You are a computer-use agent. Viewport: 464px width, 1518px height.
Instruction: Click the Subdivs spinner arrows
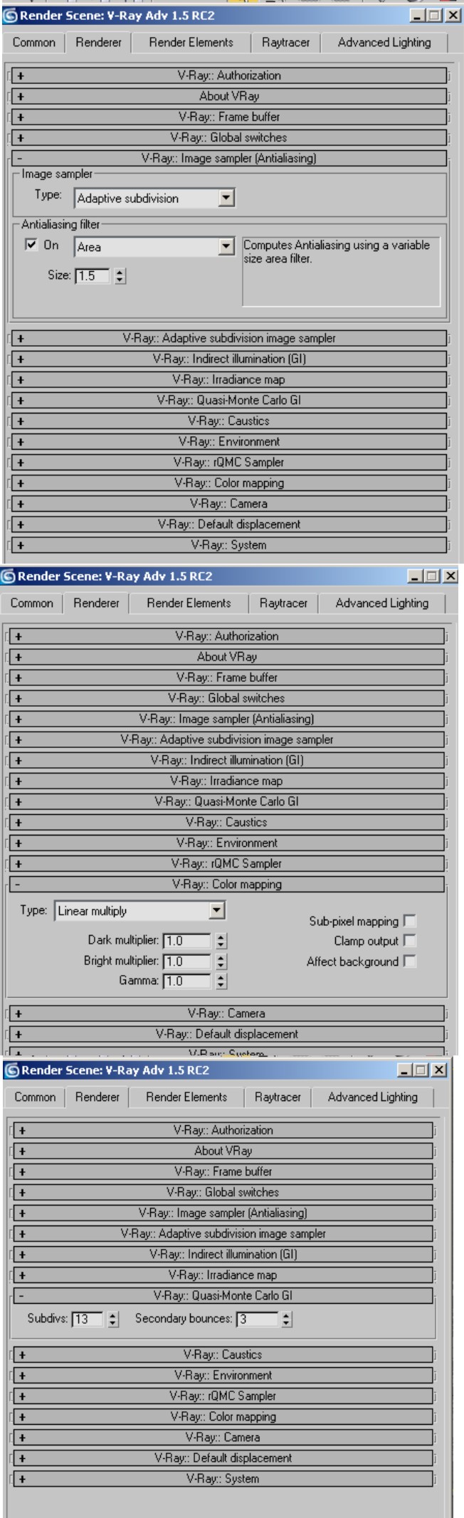pos(113,1319)
